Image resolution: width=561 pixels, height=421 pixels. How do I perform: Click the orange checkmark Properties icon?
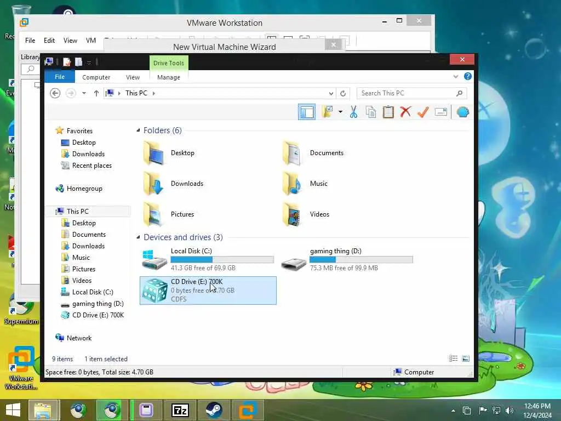coord(423,112)
